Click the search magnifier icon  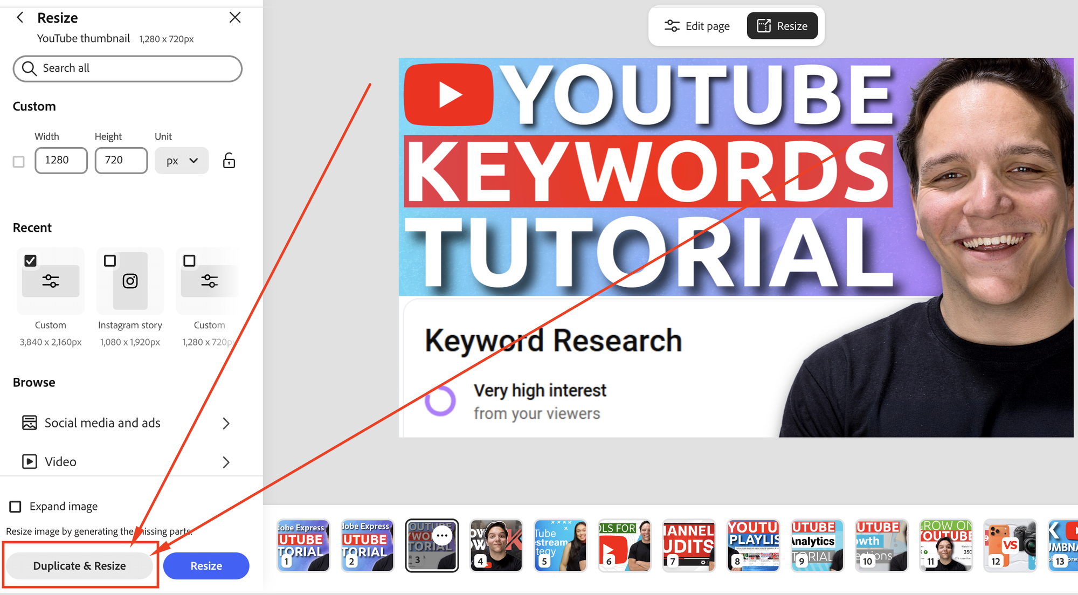point(29,68)
